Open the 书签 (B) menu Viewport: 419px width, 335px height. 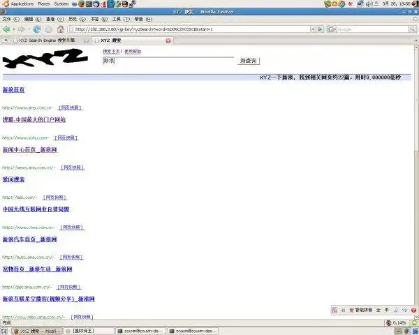[99, 20]
